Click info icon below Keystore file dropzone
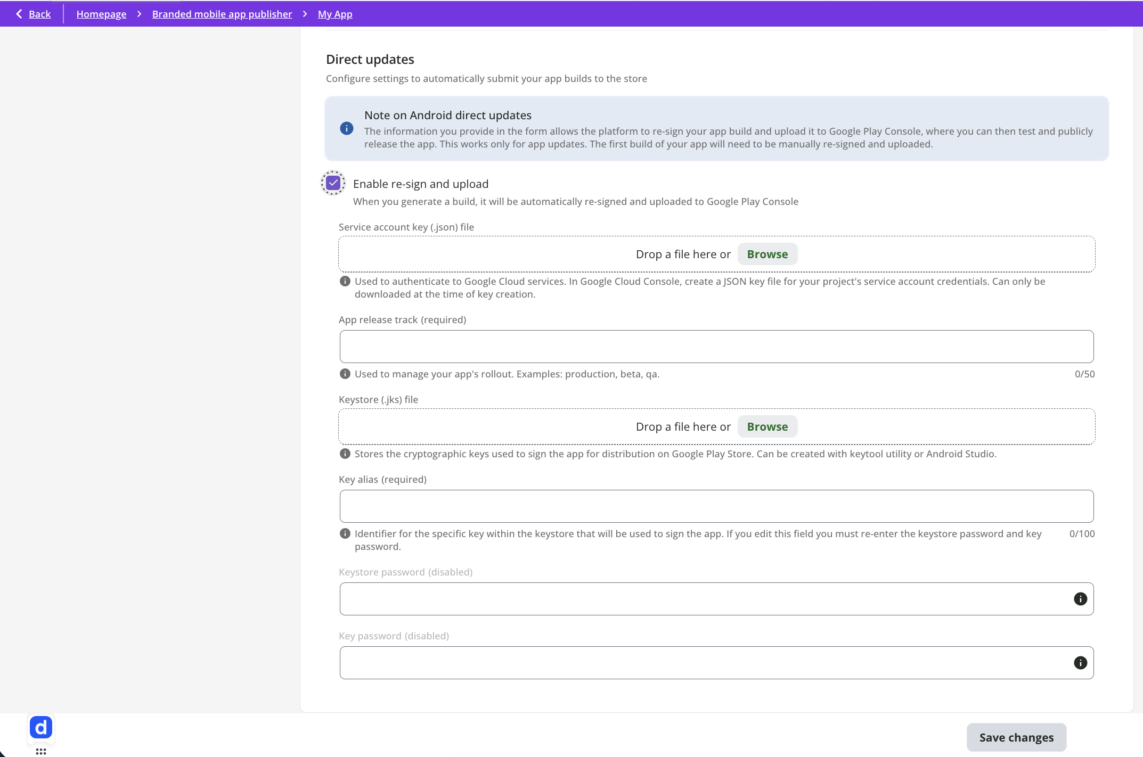 tap(345, 454)
